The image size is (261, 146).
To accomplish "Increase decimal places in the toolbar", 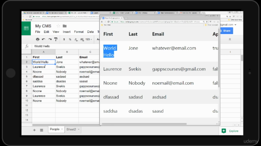I will click(82, 39).
